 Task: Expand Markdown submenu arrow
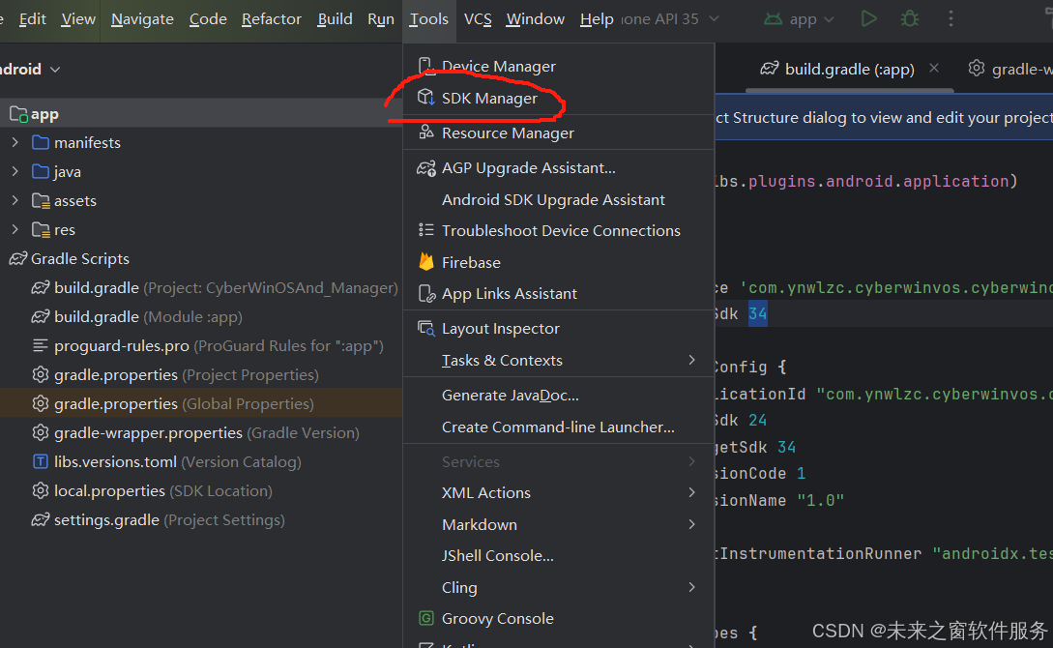(x=691, y=524)
